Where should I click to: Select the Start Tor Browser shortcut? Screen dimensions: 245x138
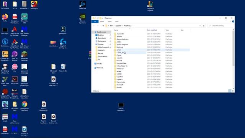(15, 56)
